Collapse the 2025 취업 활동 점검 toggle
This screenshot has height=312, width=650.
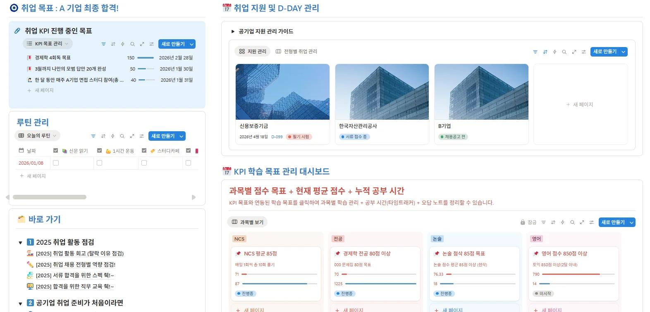coord(20,243)
